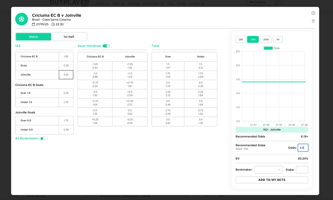
Task: Select the 5M chart interval
Action: pos(241,39)
